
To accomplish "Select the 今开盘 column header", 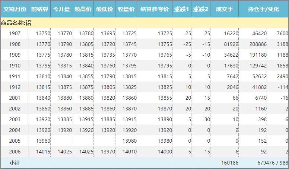I will (61, 9).
